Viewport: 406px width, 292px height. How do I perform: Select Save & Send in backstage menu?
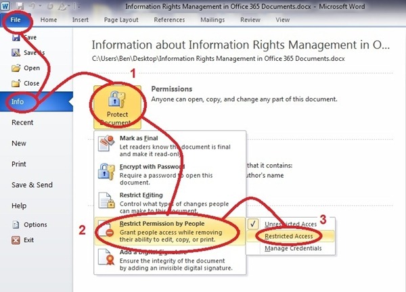[x=32, y=185]
